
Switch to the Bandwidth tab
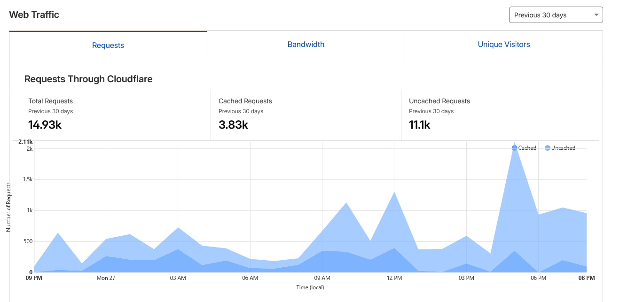coord(306,45)
